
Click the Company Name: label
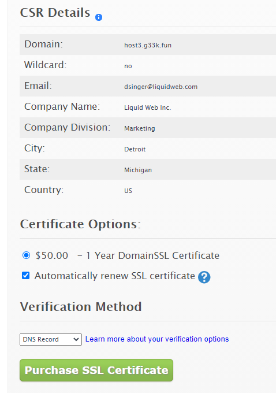(62, 106)
